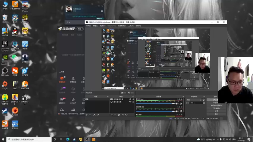Open 视图(V) menu in OBS

tap(102, 26)
